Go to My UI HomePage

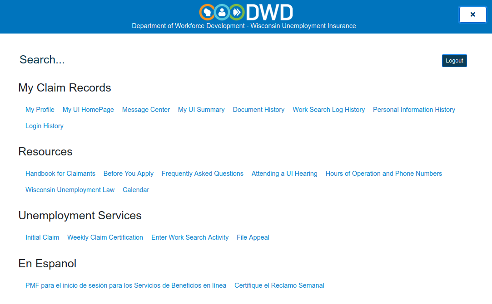(88, 110)
